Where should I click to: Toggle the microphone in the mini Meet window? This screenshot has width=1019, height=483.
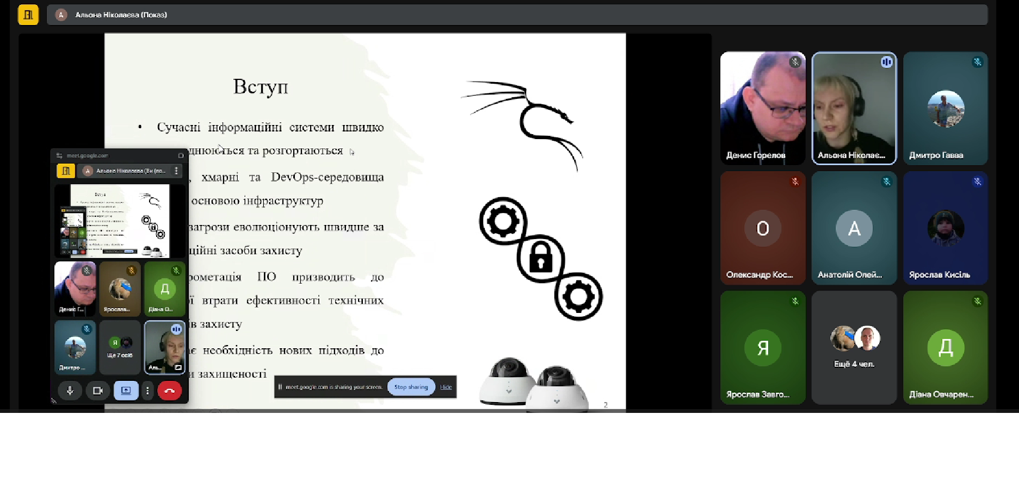70,391
